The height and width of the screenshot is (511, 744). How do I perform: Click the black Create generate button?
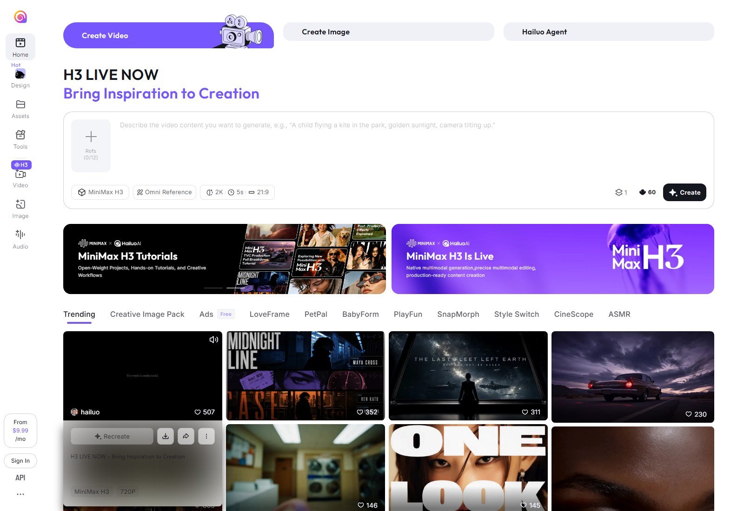(684, 192)
